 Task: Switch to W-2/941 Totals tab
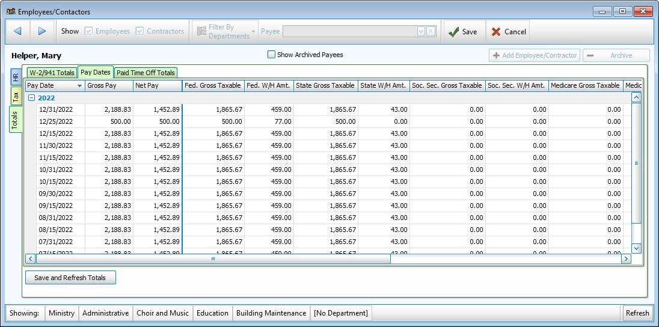[52, 73]
